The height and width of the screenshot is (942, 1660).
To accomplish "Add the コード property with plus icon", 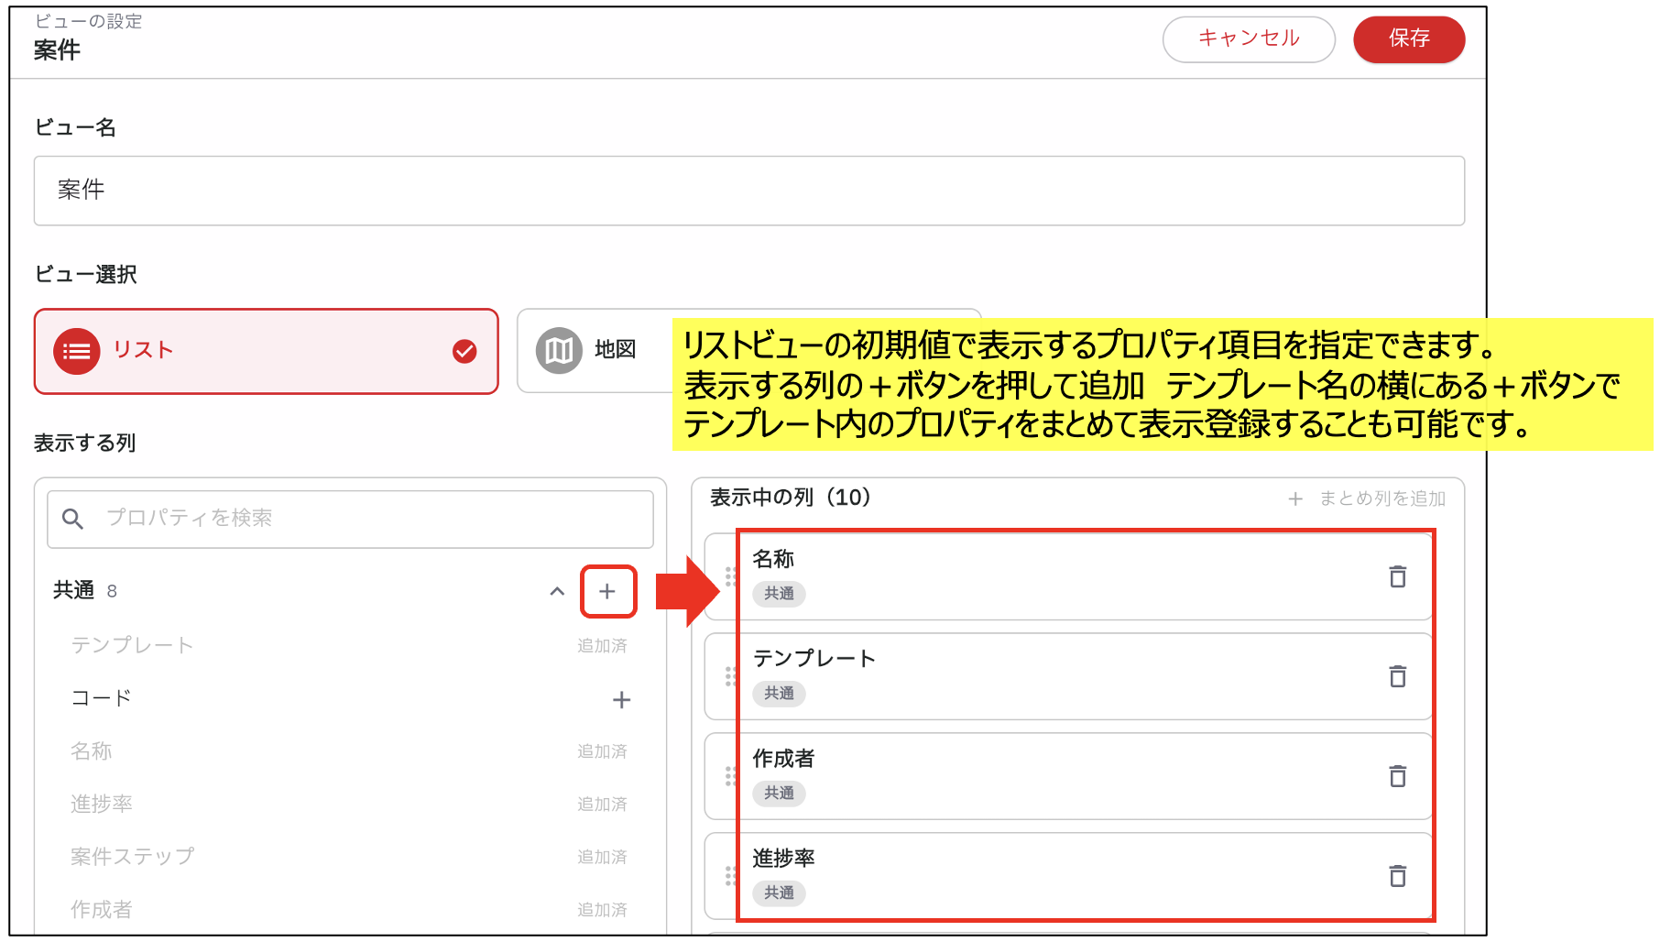I will (621, 700).
